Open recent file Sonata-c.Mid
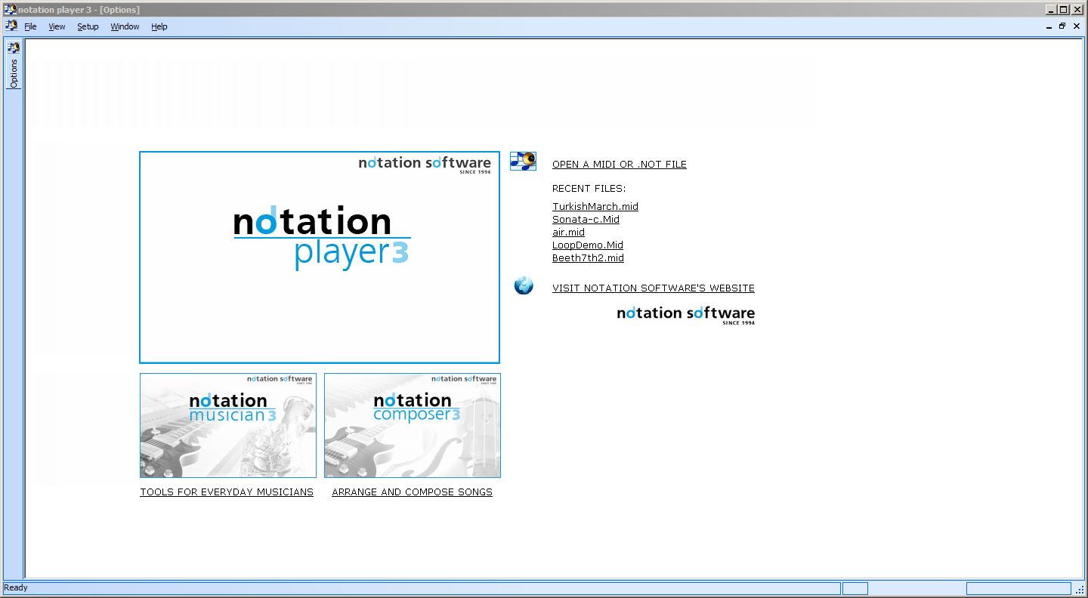 click(586, 220)
